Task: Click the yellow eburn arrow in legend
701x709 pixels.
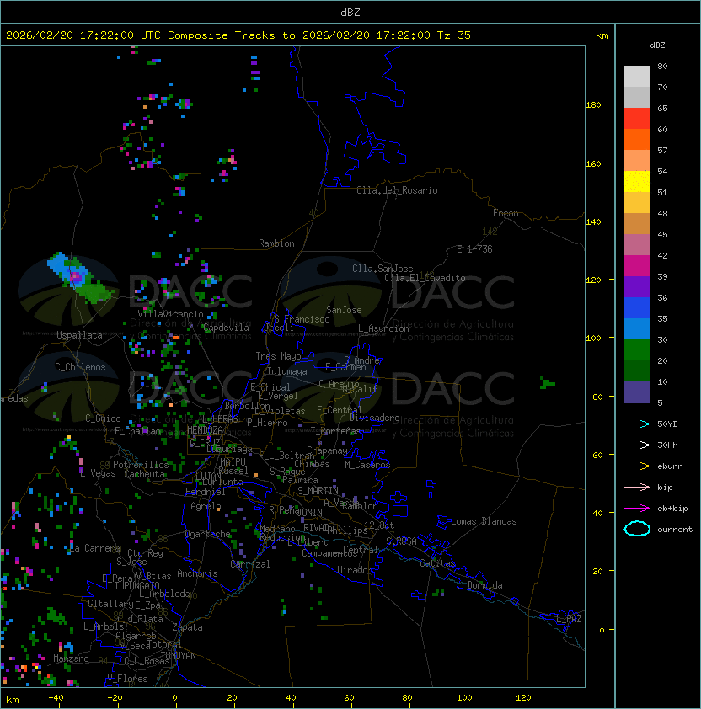Action: click(637, 466)
